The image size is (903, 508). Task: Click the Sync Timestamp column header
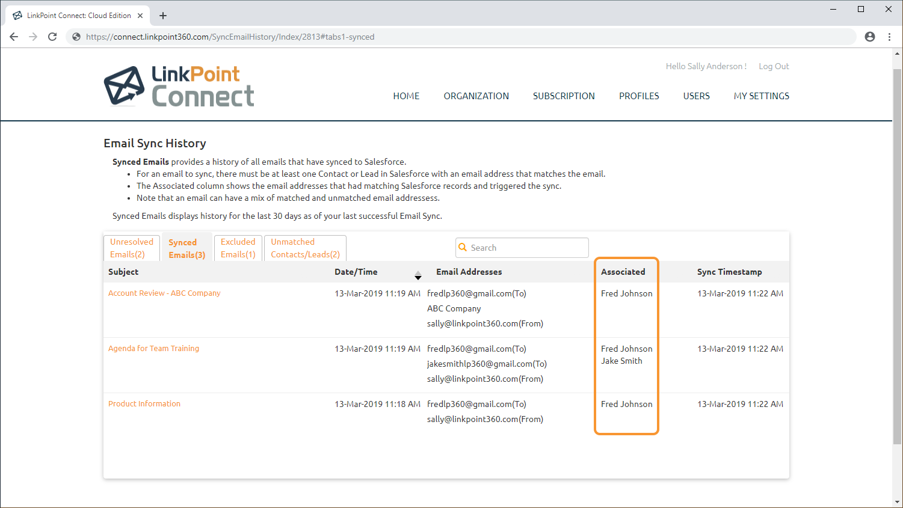coord(730,272)
